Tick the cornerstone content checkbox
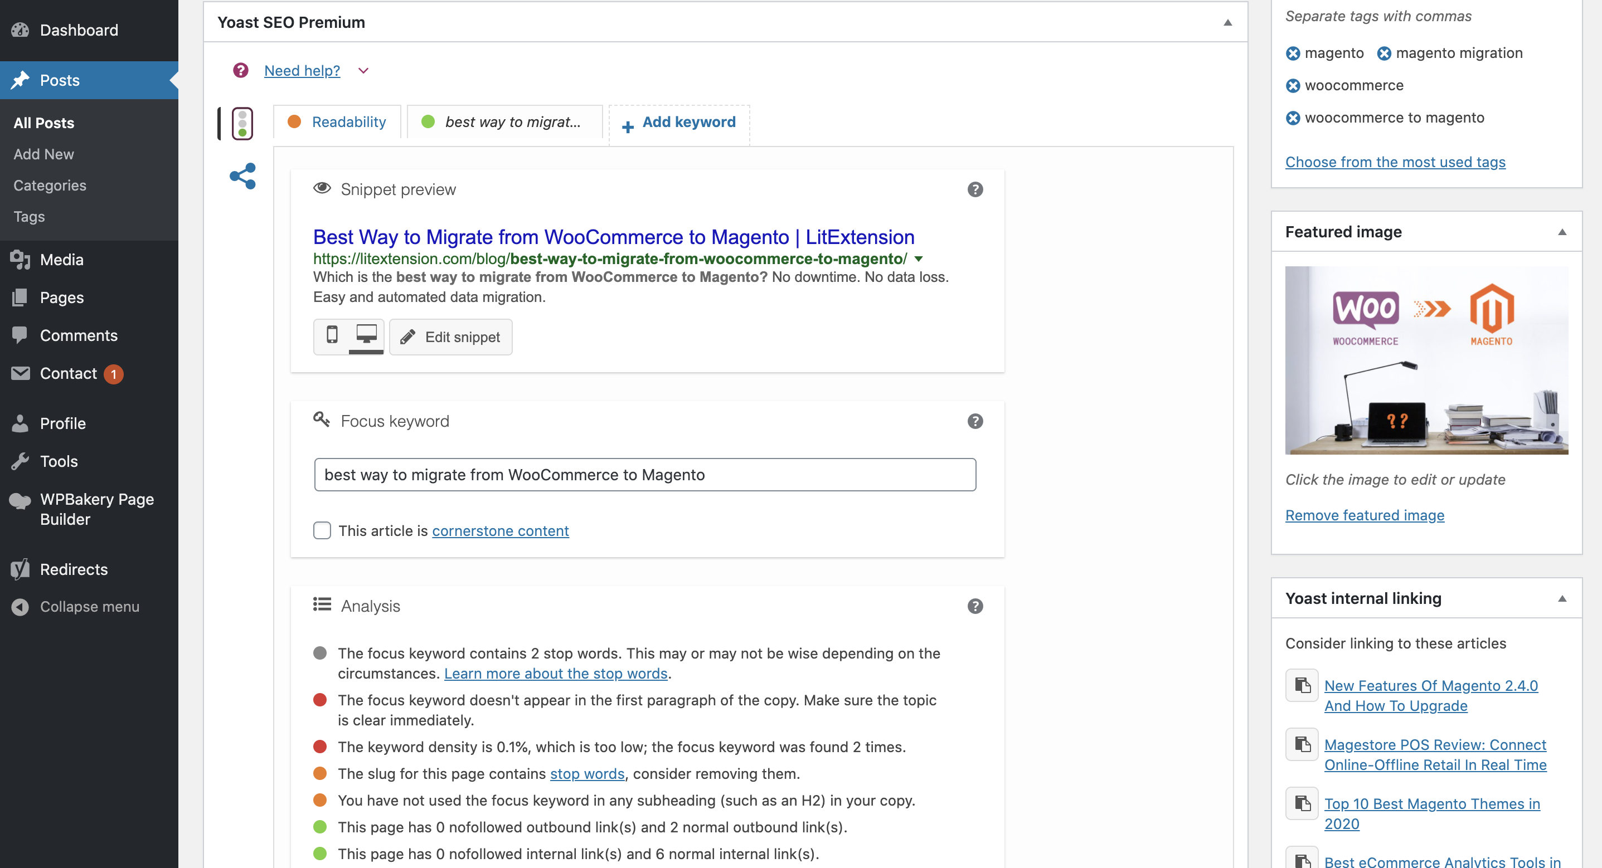Viewport: 1602px width, 868px height. point(322,530)
